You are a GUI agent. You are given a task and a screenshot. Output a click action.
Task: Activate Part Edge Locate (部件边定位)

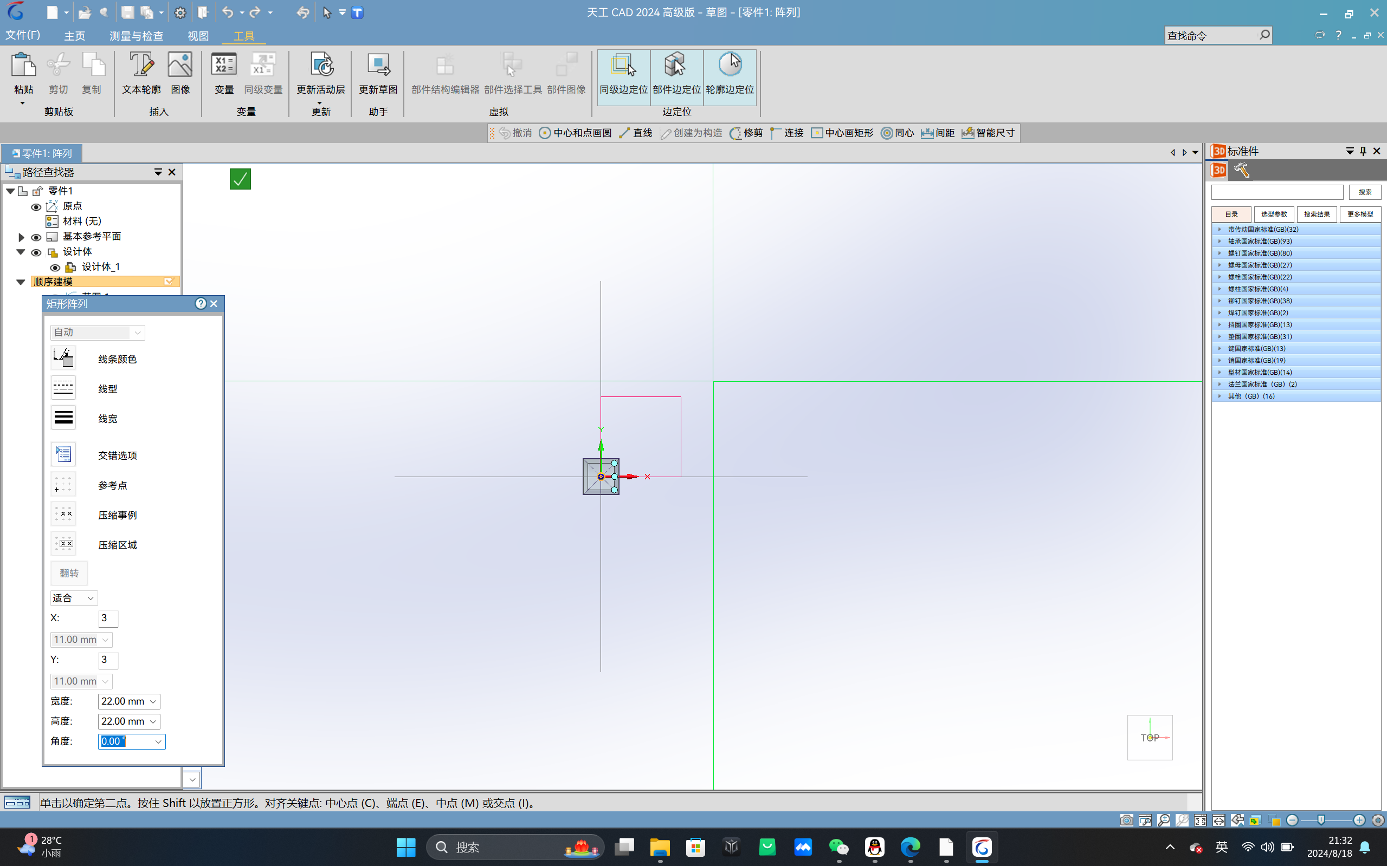(677, 77)
